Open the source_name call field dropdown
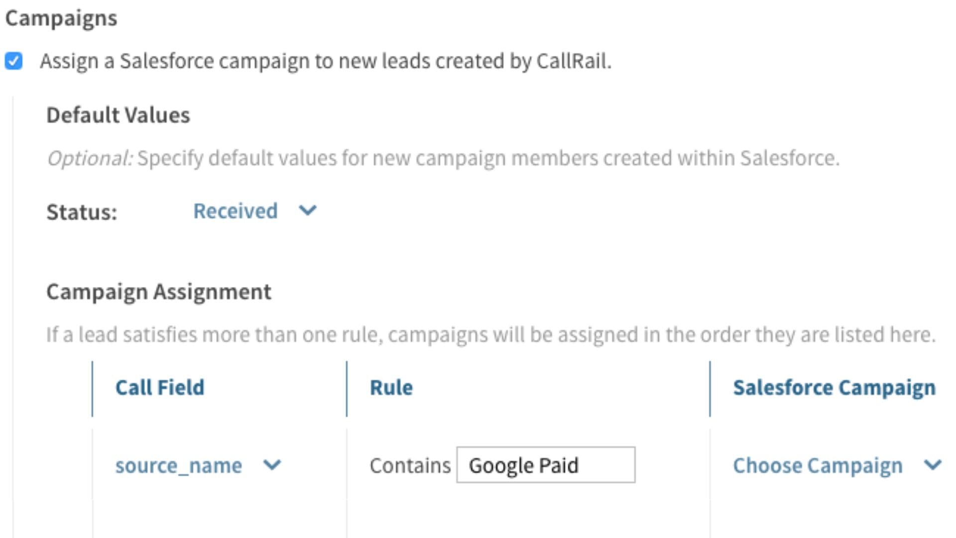956x538 pixels. click(179, 466)
